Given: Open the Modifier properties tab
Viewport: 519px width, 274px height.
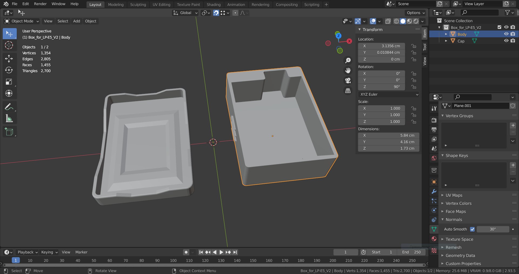Looking at the screenshot, I should [434, 192].
